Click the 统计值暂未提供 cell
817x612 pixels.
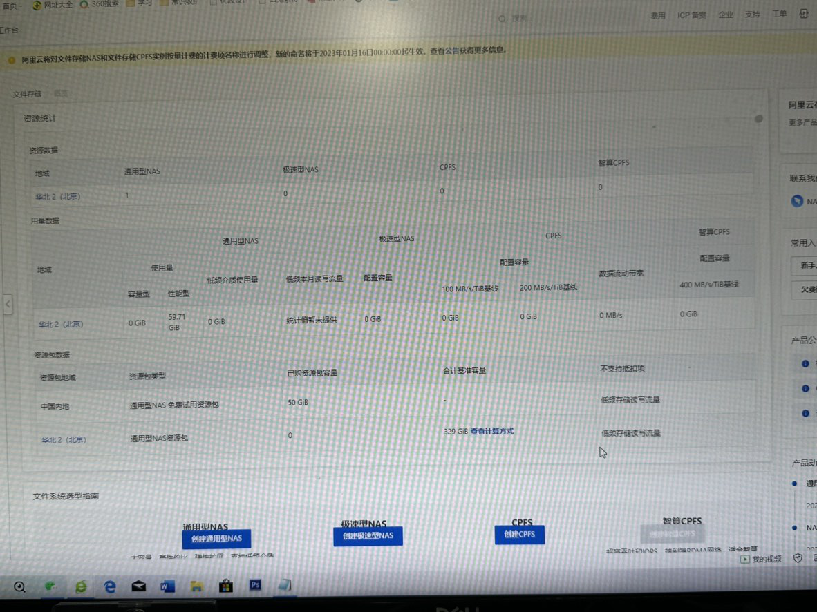(x=312, y=320)
